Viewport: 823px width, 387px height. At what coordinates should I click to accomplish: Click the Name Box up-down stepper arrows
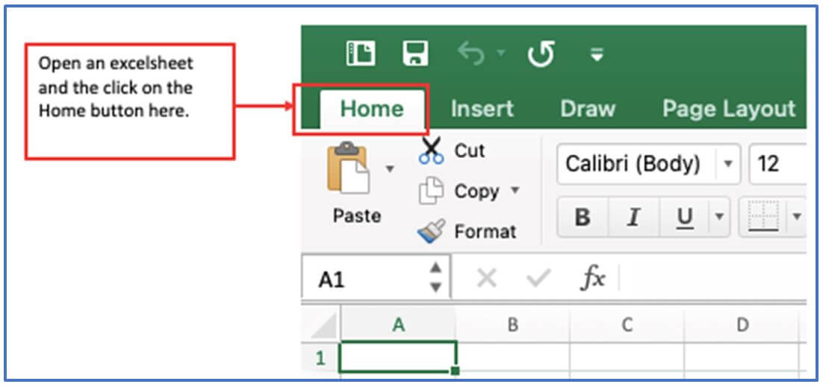tap(435, 277)
